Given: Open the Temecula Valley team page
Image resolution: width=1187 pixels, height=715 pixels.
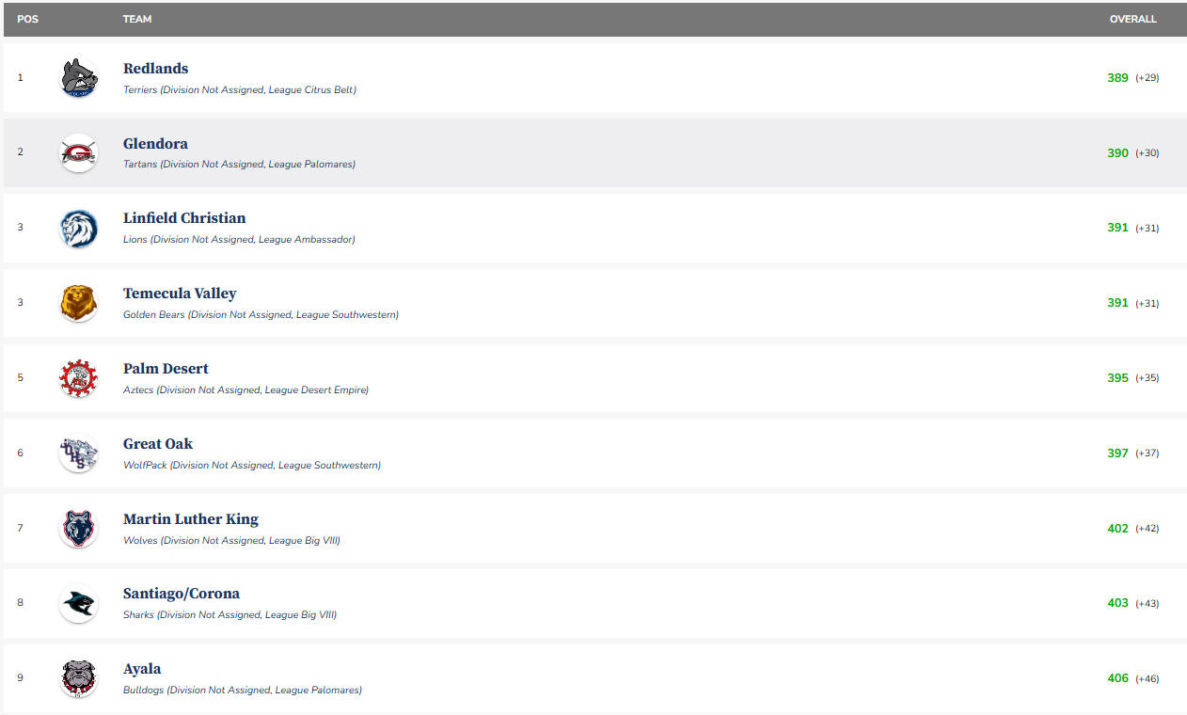Looking at the screenshot, I should 180,294.
